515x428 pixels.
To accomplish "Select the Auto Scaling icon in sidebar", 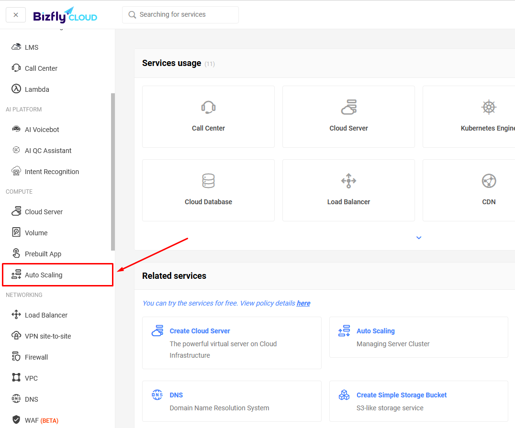I will [16, 274].
